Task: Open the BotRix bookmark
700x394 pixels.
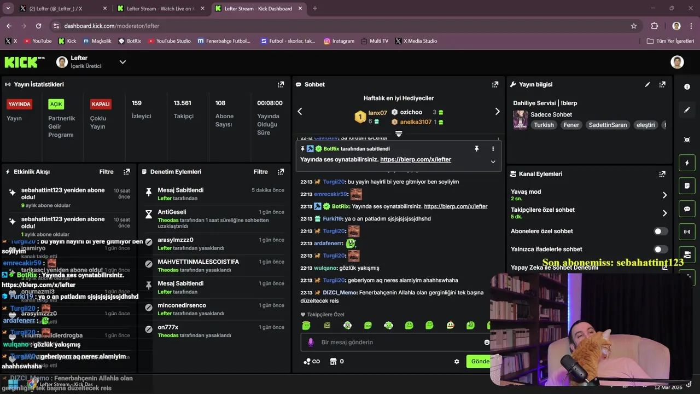Action: click(x=130, y=41)
